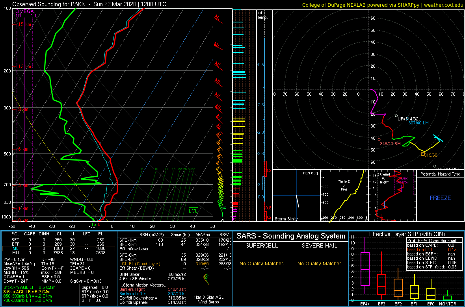Click the BRN Shear value line
This screenshot has width=465, height=307.
coord(153,274)
